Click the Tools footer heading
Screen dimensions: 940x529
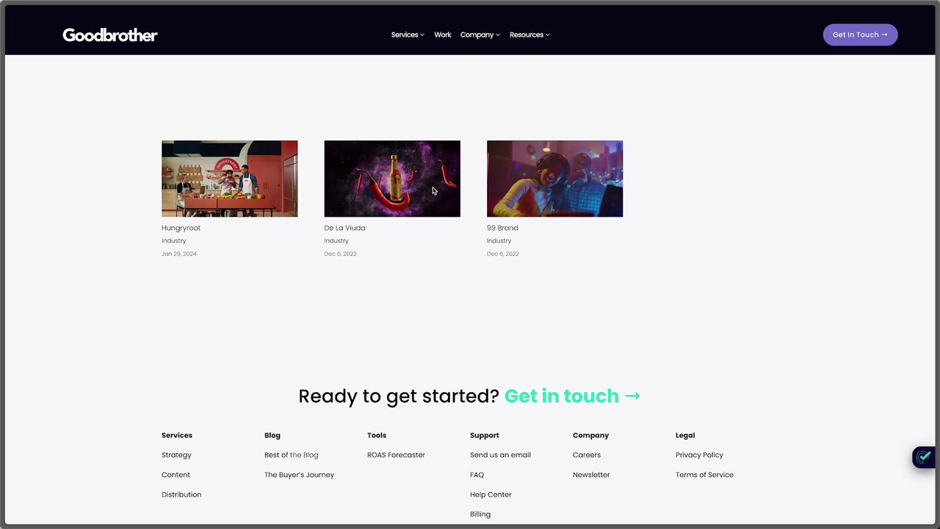click(377, 435)
